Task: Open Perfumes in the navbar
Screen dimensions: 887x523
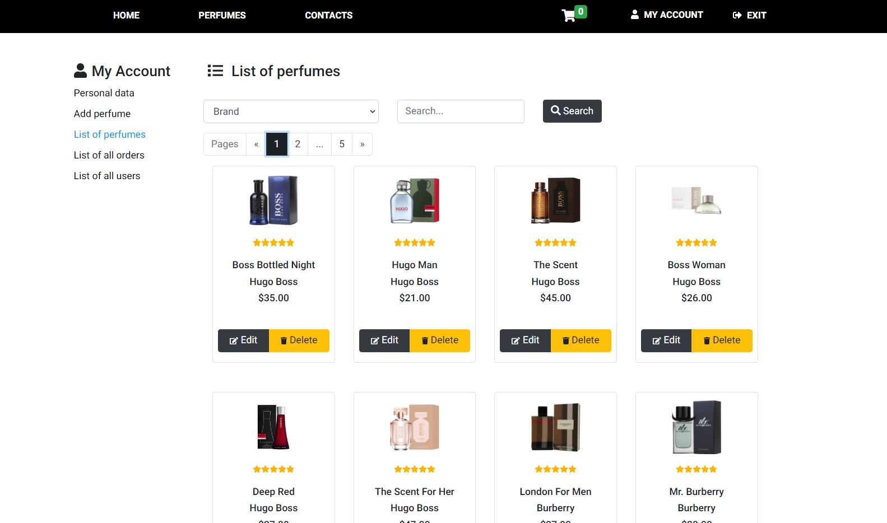Action: [x=222, y=15]
